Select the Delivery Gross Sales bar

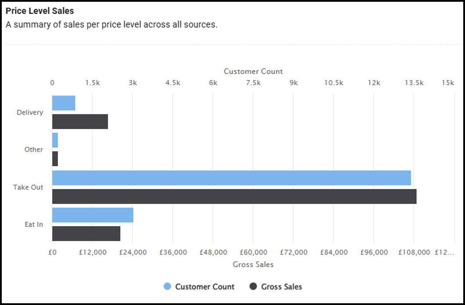[80, 122]
